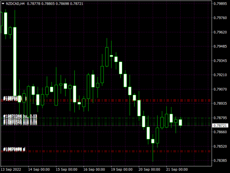The height and width of the screenshot is (173, 230).
Task: Click the 0.78660 price scale label
Action: coord(220,132)
